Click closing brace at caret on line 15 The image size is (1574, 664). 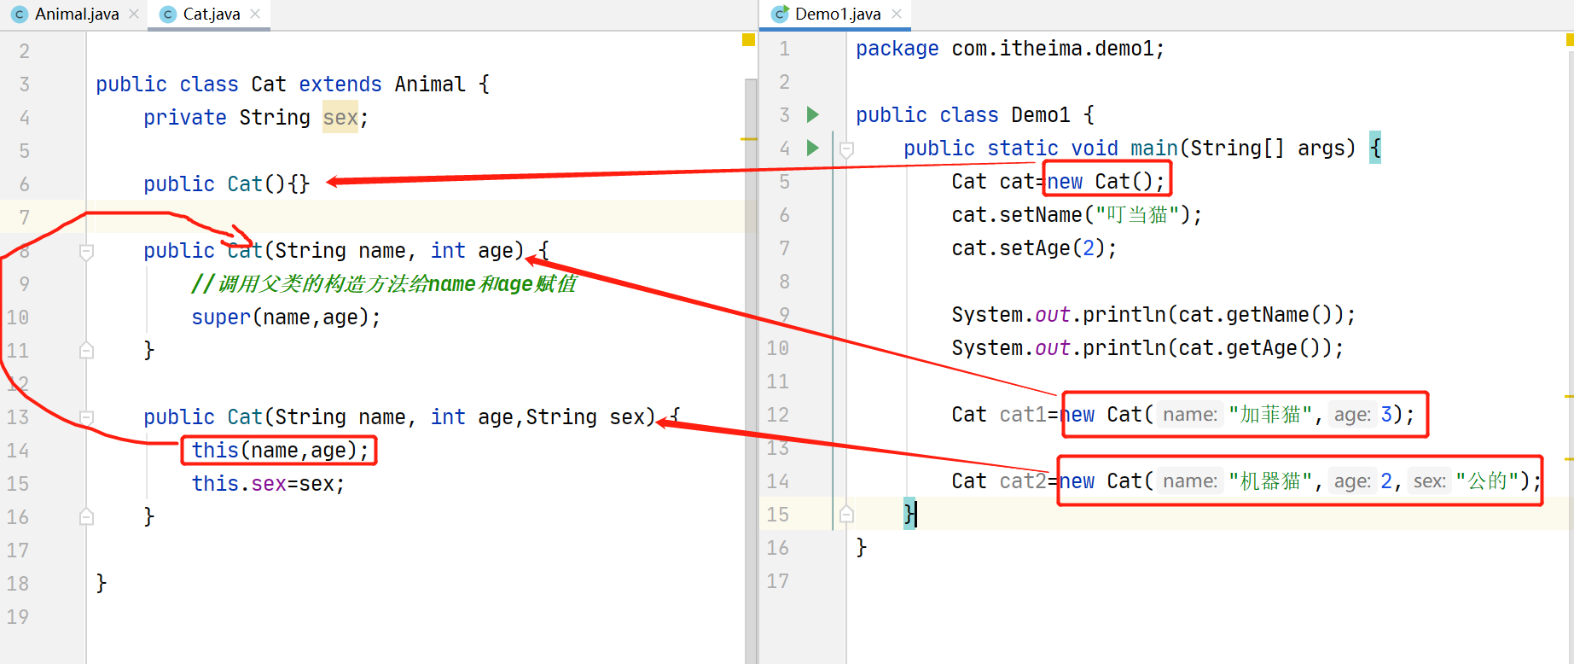click(909, 515)
